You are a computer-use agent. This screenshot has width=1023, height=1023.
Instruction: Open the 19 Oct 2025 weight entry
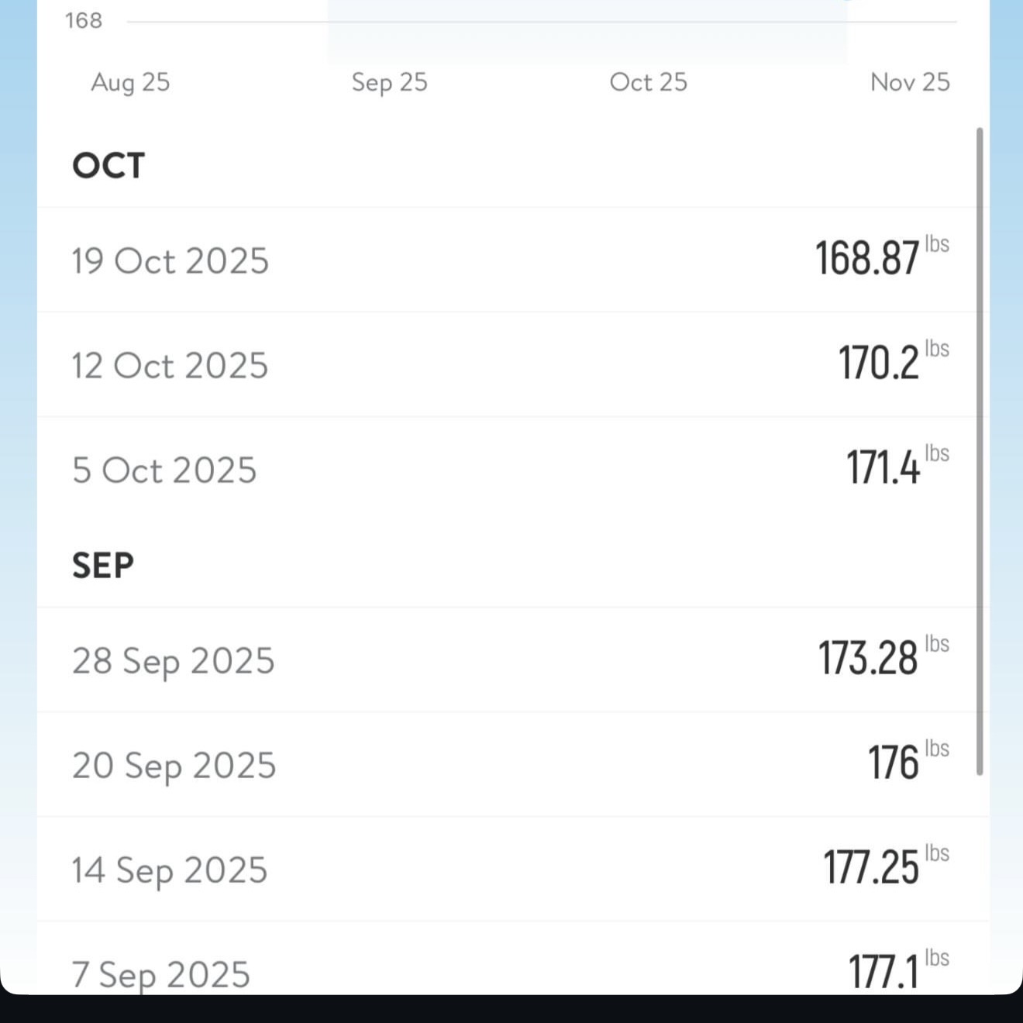tap(170, 261)
